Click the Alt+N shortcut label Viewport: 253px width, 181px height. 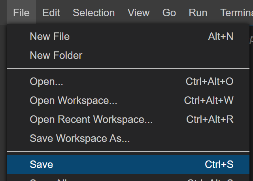point(221,36)
